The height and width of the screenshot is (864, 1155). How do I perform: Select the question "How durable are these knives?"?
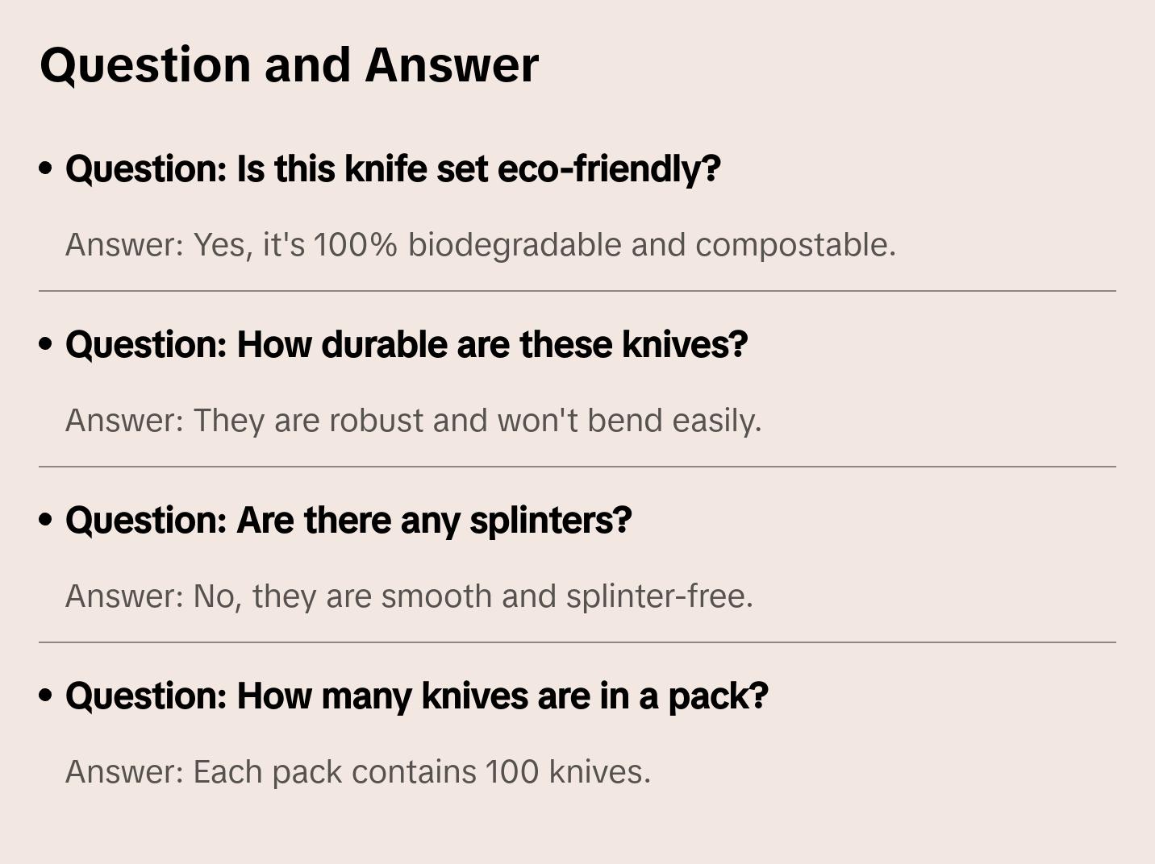407,345
